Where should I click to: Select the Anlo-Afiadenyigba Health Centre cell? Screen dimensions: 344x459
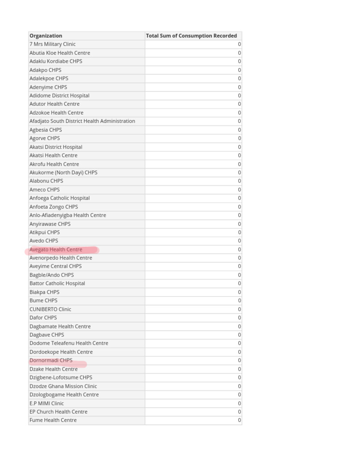pyautogui.click(x=86, y=215)
